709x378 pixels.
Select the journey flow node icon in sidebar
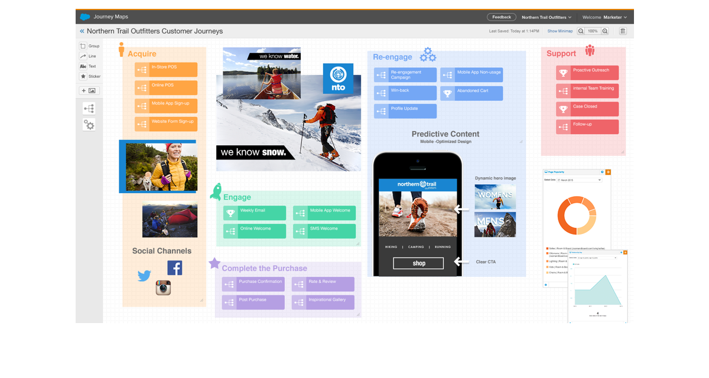pyautogui.click(x=89, y=108)
